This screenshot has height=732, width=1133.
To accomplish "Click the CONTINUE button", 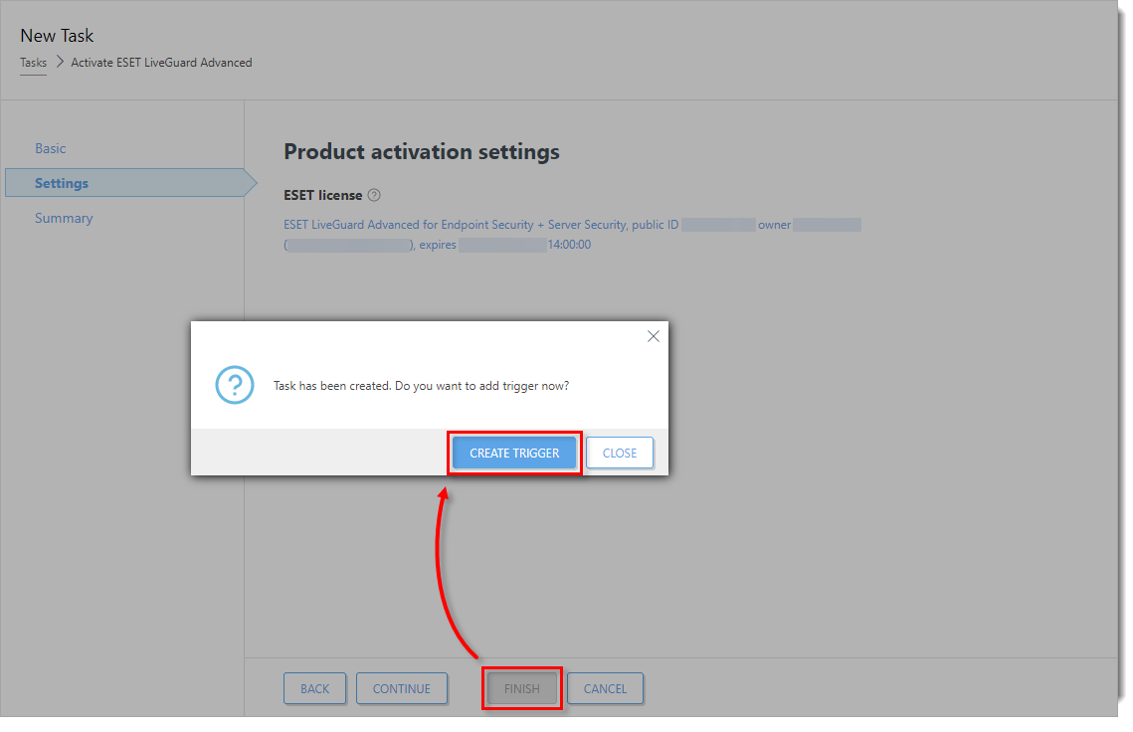I will (x=401, y=688).
